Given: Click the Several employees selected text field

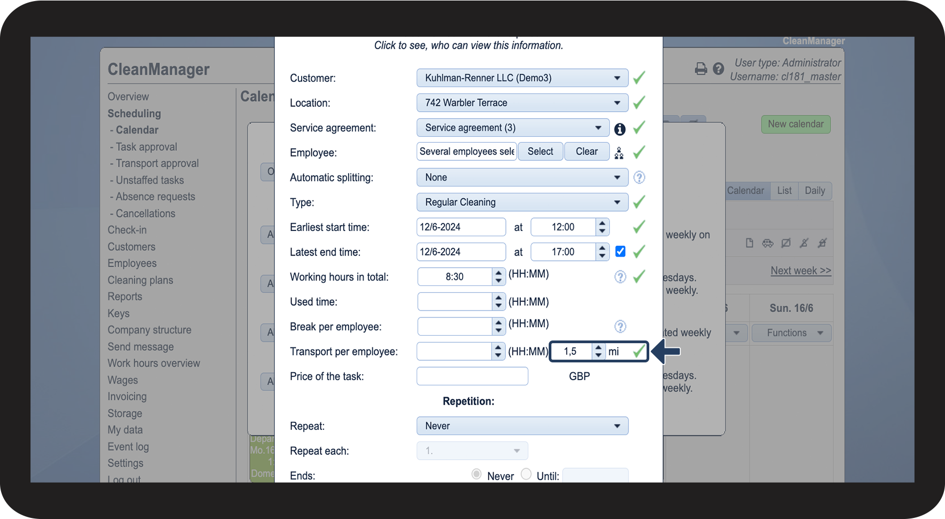Looking at the screenshot, I should (x=466, y=151).
